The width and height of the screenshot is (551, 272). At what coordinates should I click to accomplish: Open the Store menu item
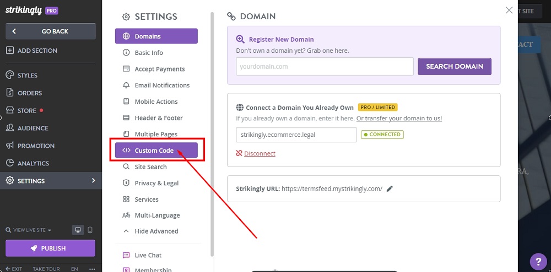click(x=25, y=110)
